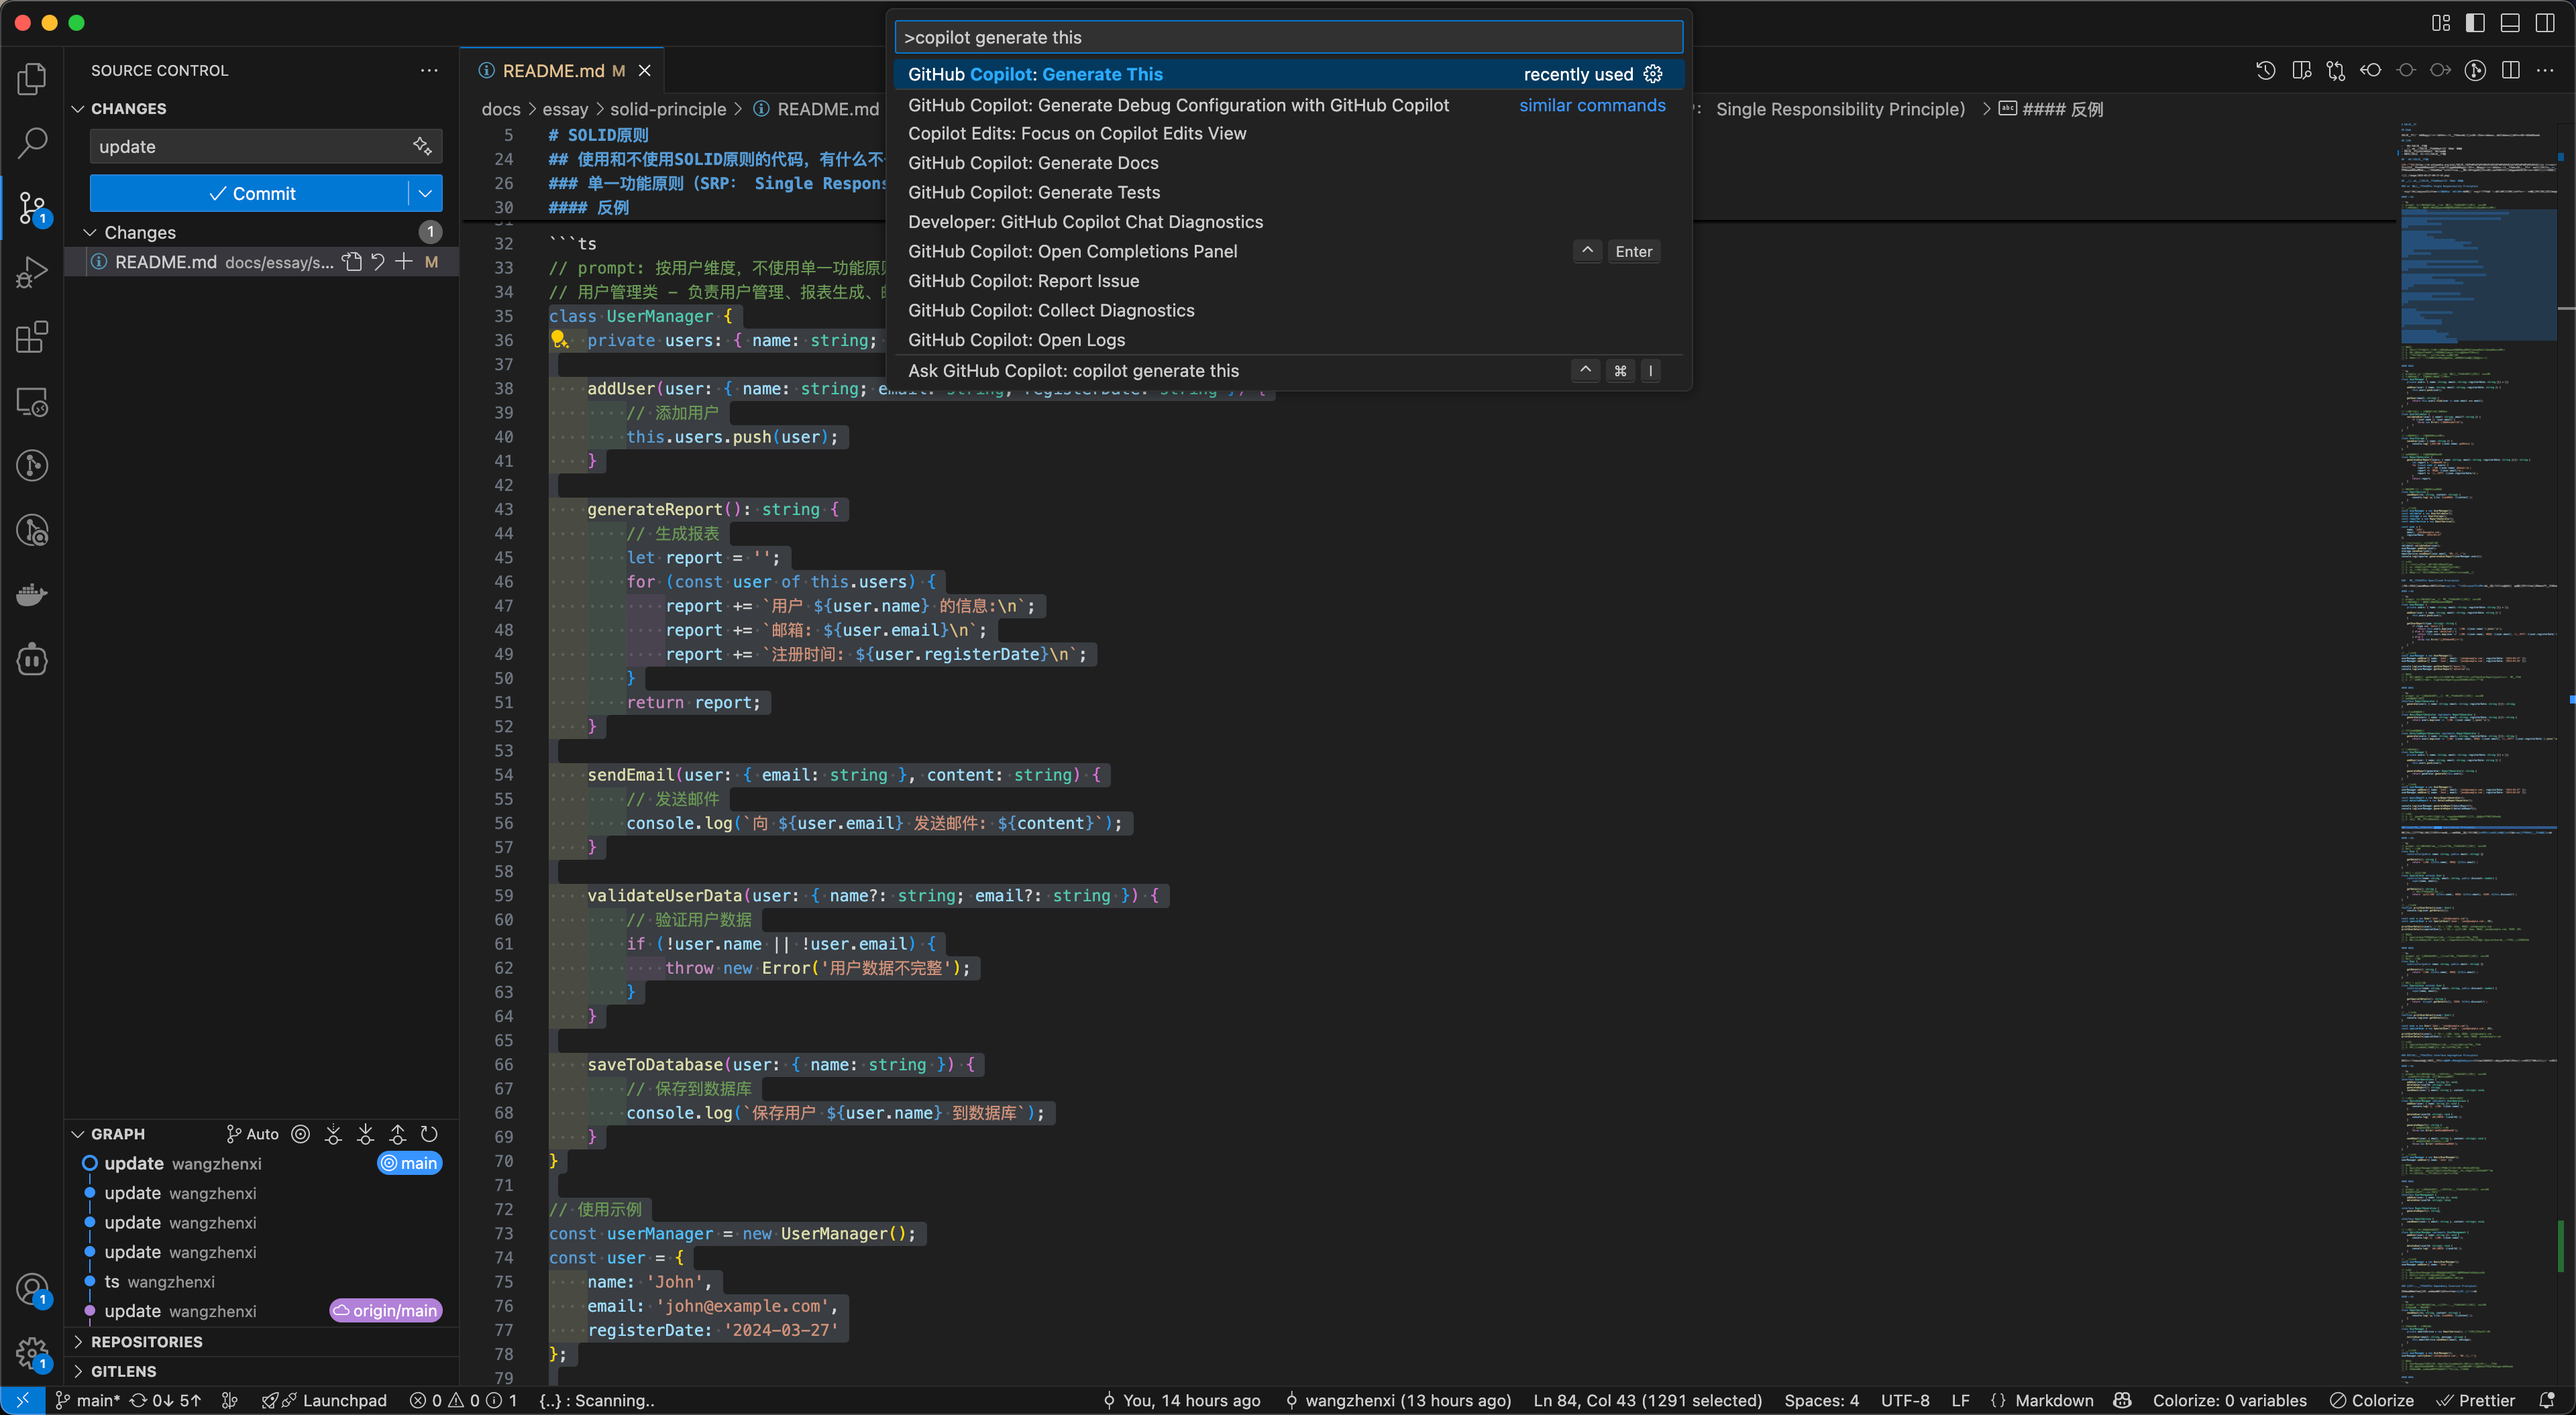Stage changes with the plus icon

coord(404,262)
